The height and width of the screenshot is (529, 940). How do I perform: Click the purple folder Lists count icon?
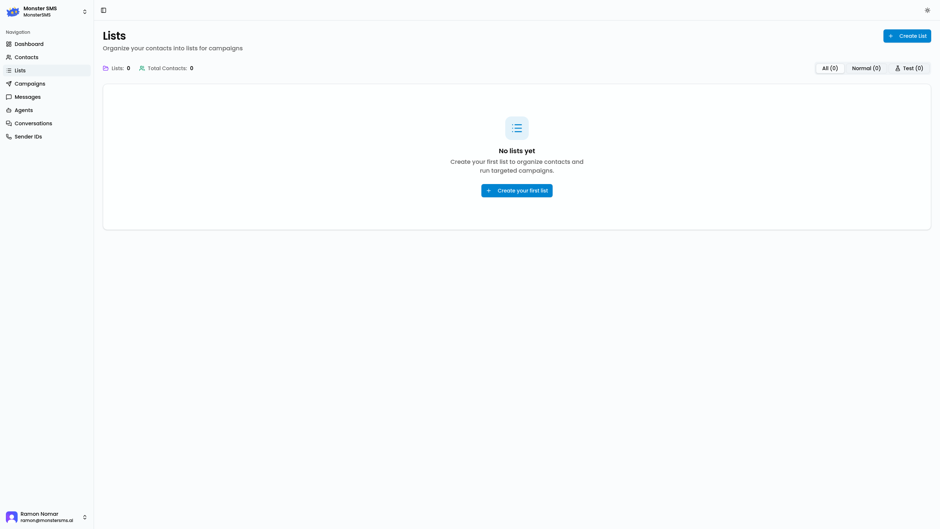point(106,68)
